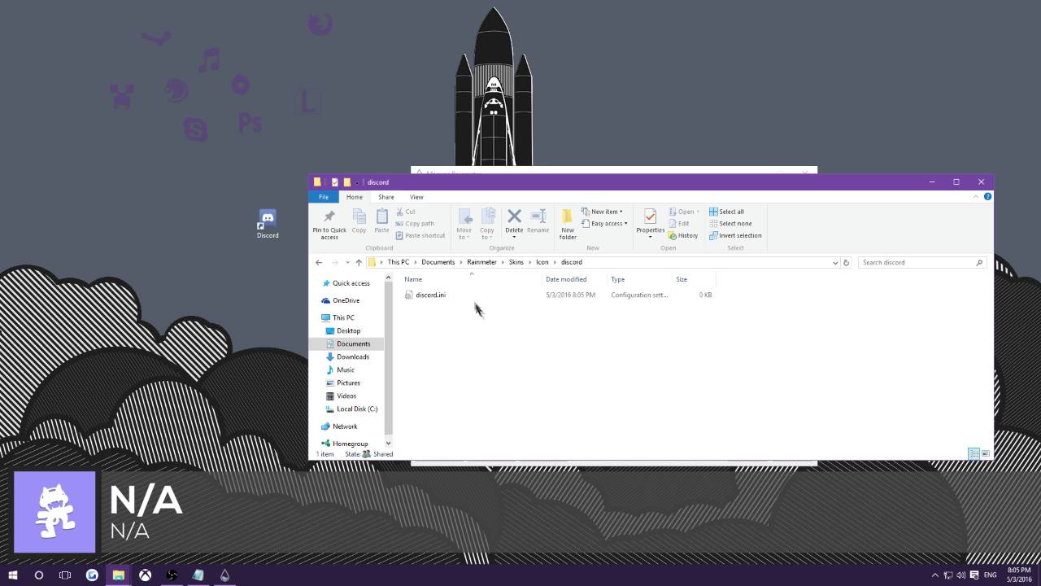Image resolution: width=1041 pixels, height=586 pixels.
Task: Click File Explorer icon on taskbar
Action: [118, 575]
